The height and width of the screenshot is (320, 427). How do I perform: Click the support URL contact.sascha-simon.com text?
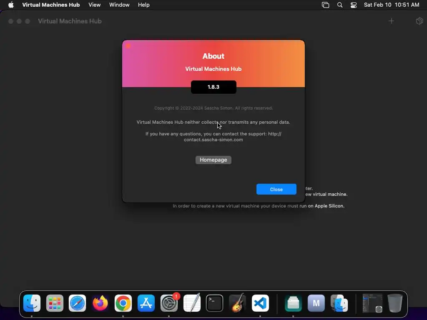(x=213, y=140)
